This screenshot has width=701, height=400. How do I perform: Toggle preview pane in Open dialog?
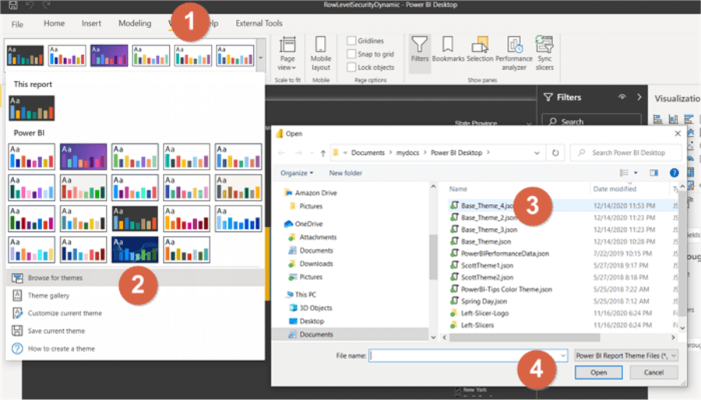pos(653,173)
